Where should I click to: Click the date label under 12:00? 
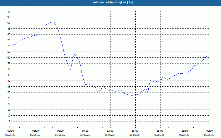click(110, 135)
